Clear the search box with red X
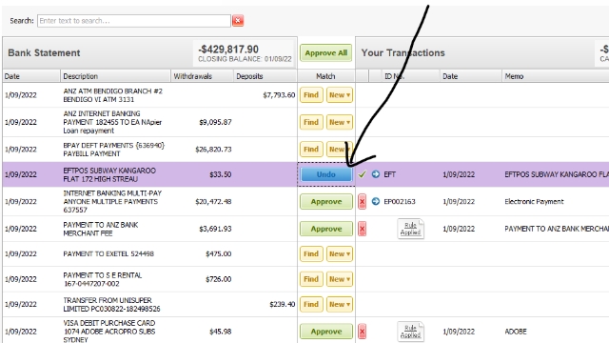This screenshot has height=343, width=609. coord(238,21)
